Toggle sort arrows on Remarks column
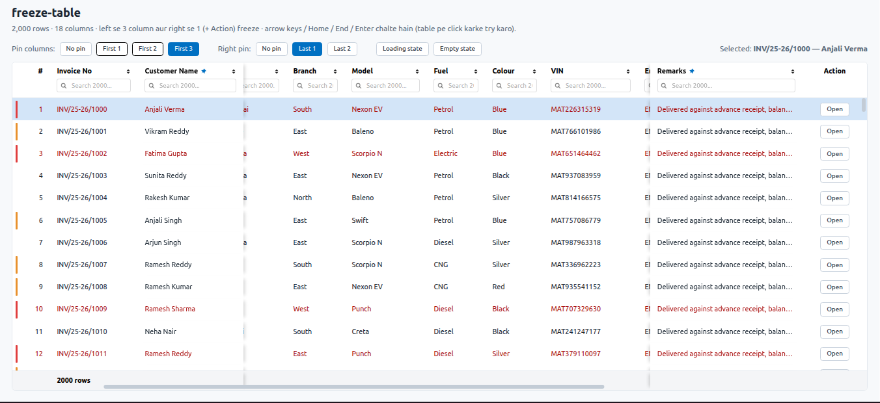The image size is (880, 403). pos(793,71)
